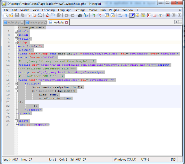Toggle monitoring eye icon in toolbar
The height and width of the screenshot is (164, 185).
(160, 15)
